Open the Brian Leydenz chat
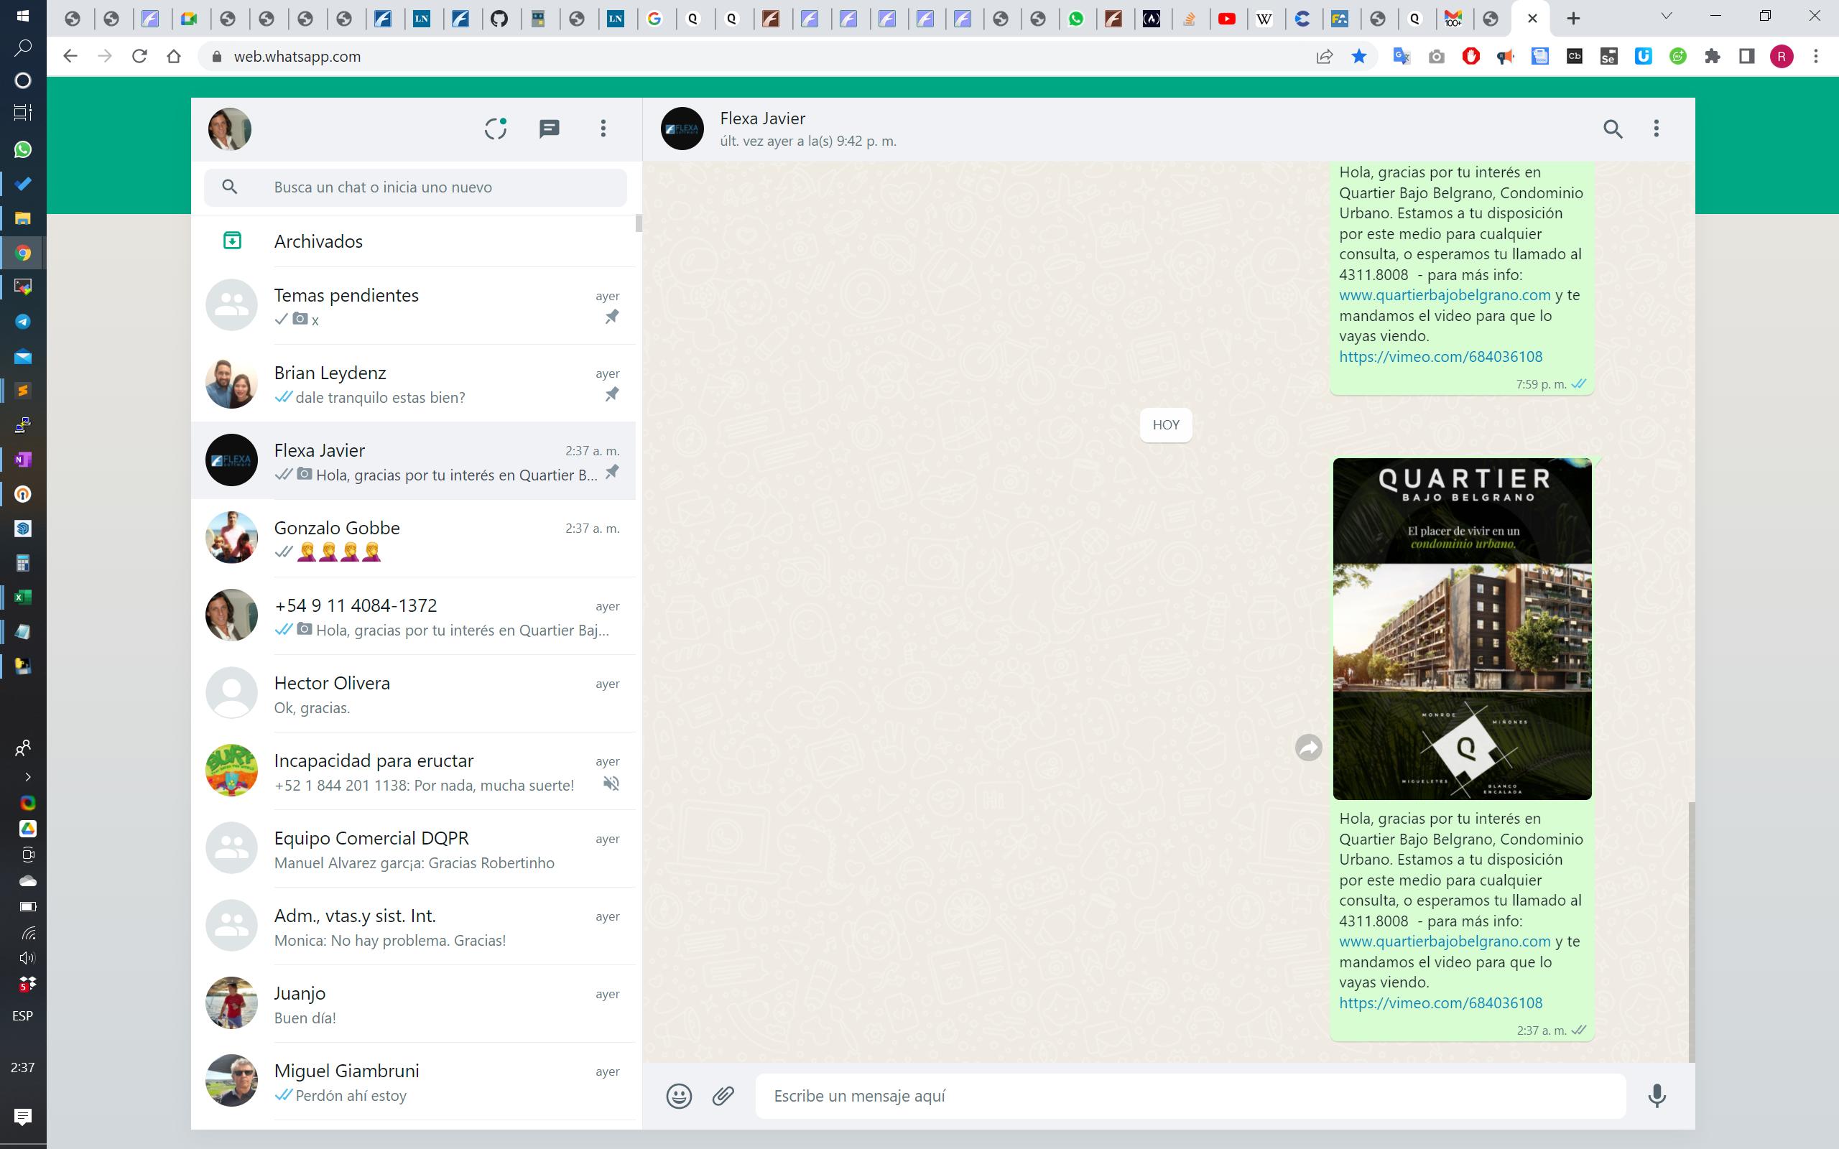This screenshot has height=1149, width=1839. pos(413,383)
